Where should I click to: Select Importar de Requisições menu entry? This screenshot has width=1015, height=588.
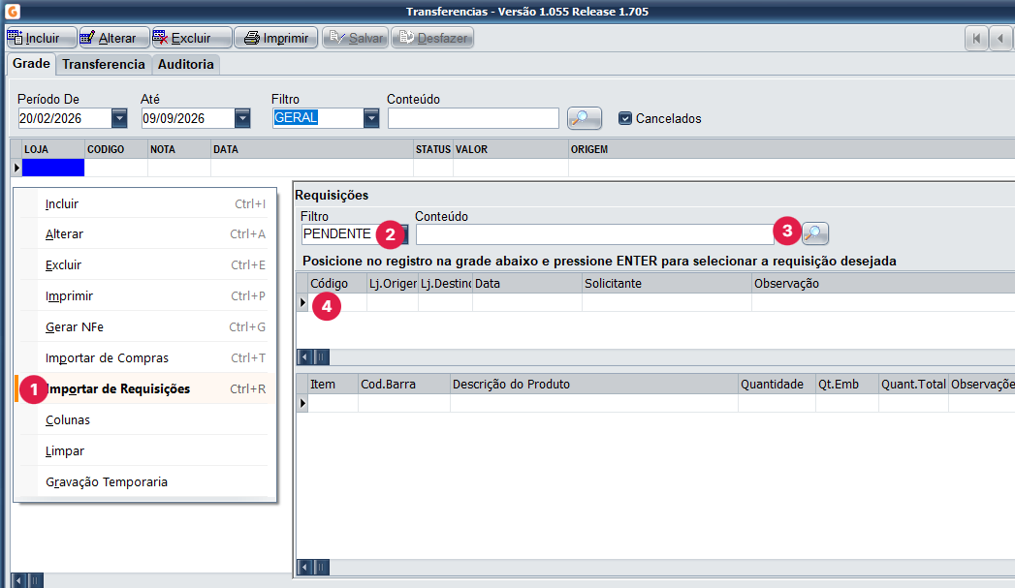[145, 388]
